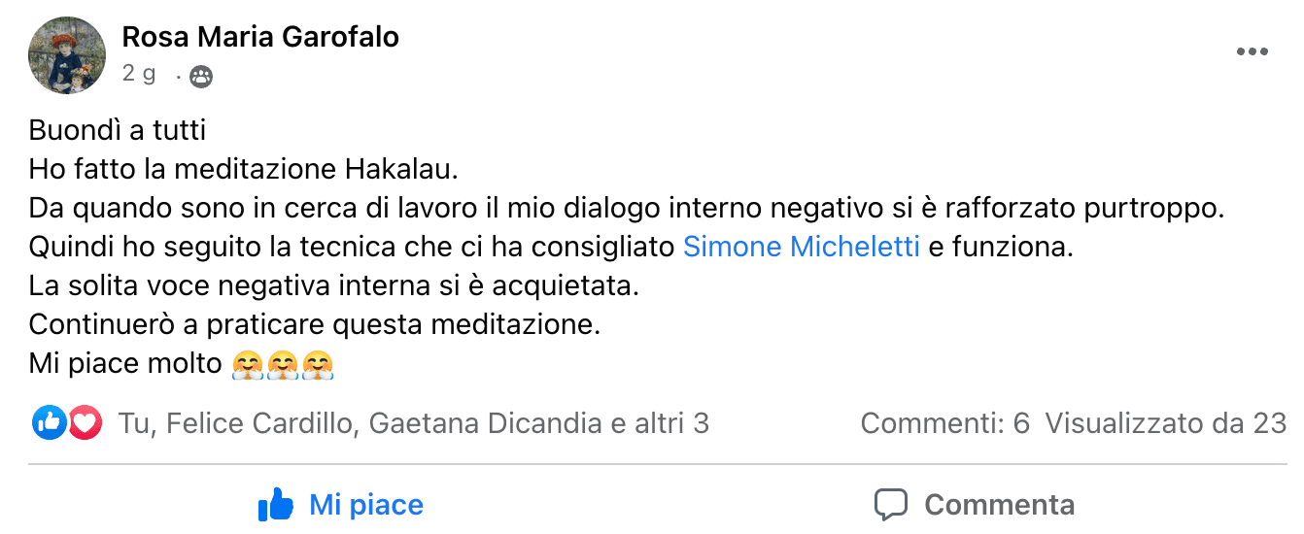Click the speech bubble comment icon

coord(890,505)
